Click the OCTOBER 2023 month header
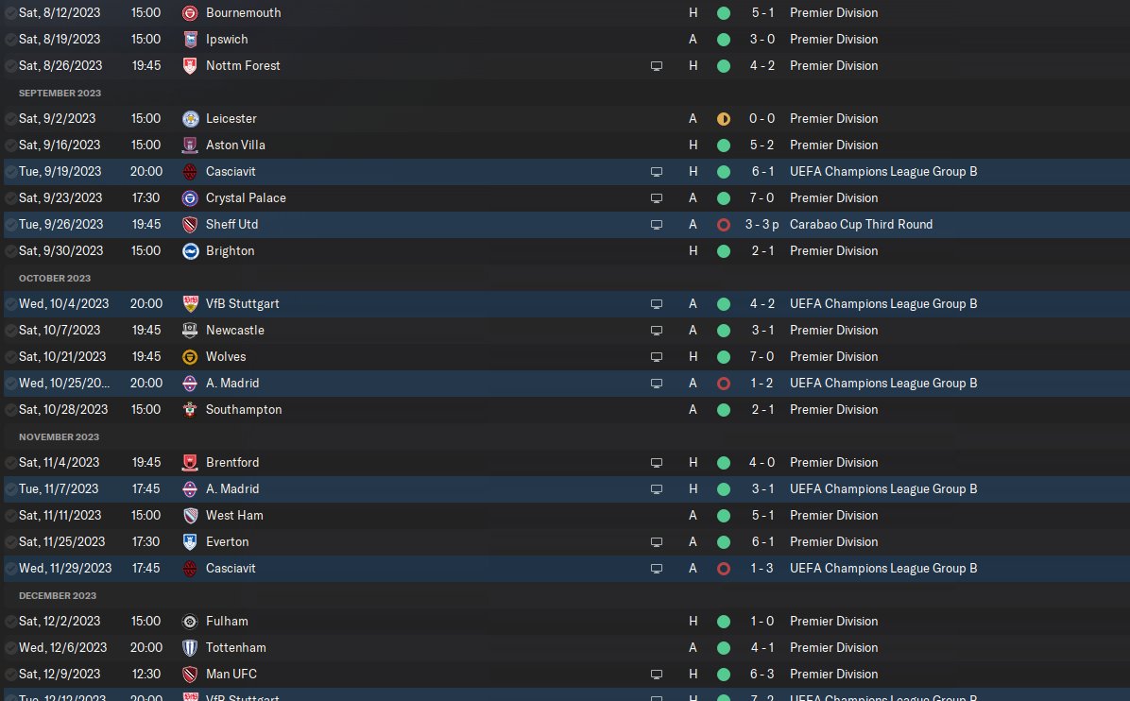1130x701 pixels. click(x=55, y=279)
